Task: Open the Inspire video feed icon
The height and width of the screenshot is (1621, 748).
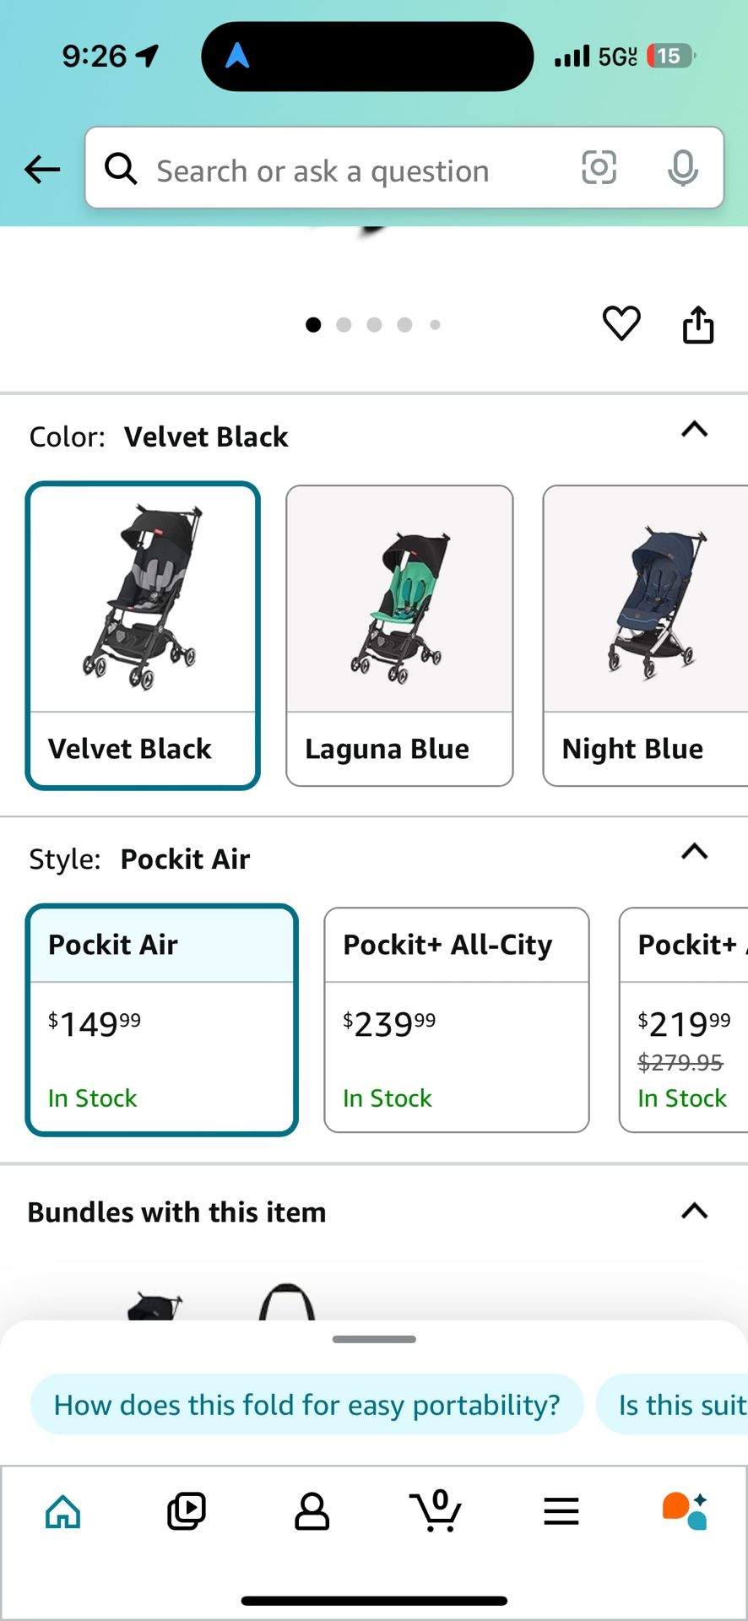Action: click(x=187, y=1510)
